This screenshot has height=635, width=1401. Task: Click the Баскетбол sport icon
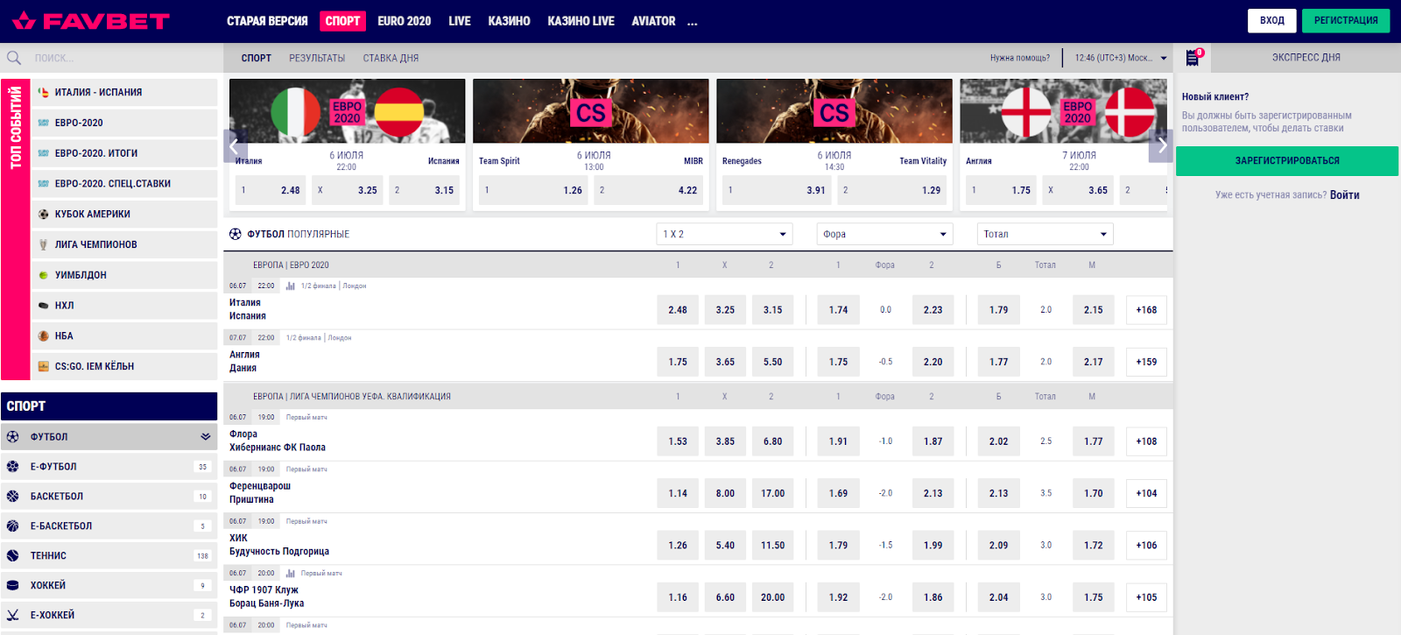click(x=12, y=496)
